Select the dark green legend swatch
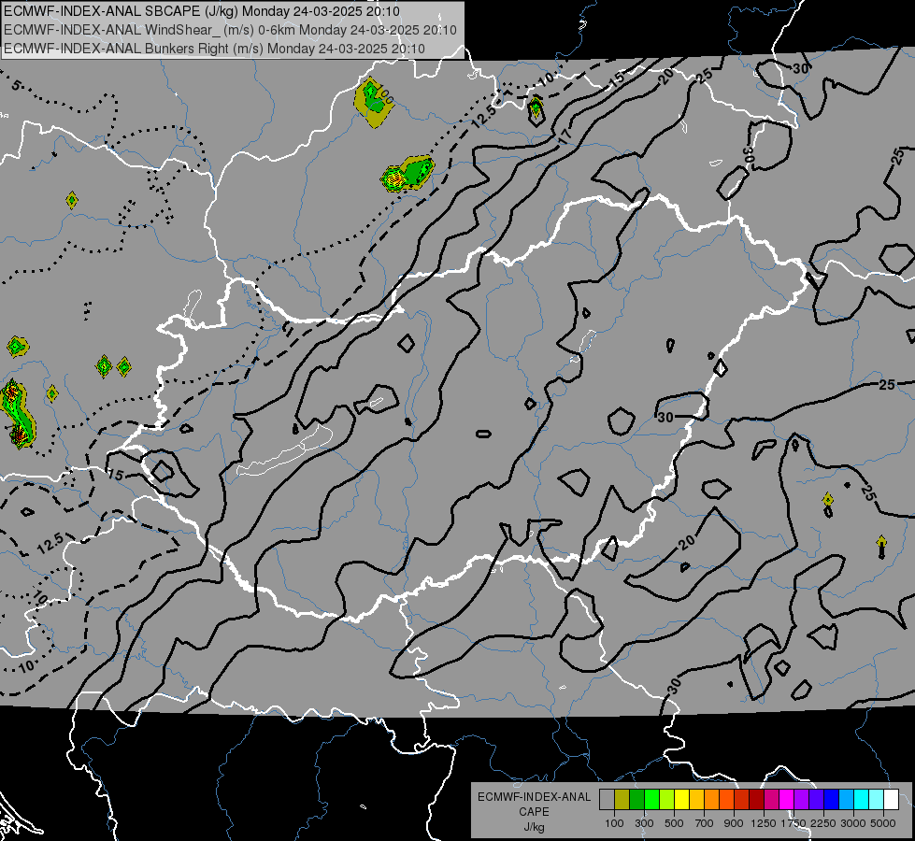Image resolution: width=915 pixels, height=841 pixels. [x=637, y=800]
